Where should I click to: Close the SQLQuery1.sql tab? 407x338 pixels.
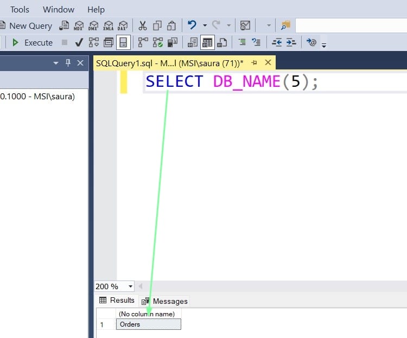[268, 62]
